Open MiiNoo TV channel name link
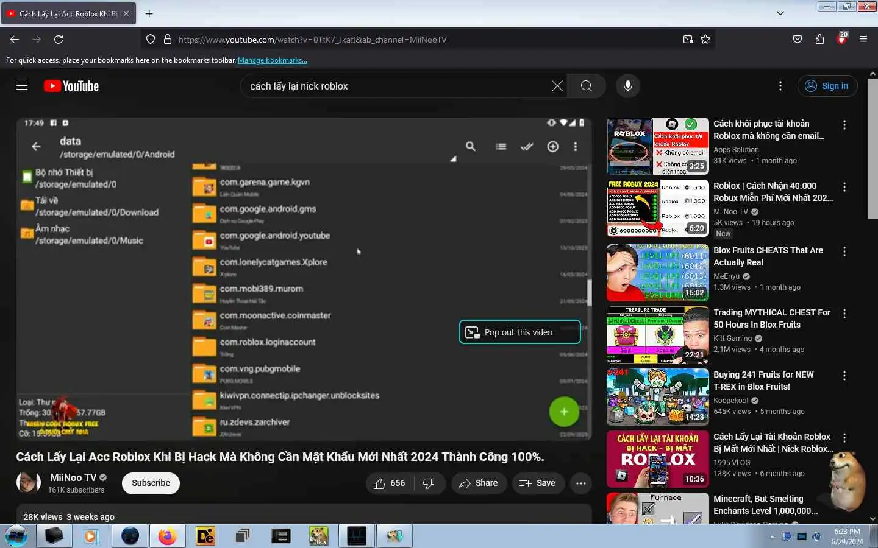 [x=73, y=478]
